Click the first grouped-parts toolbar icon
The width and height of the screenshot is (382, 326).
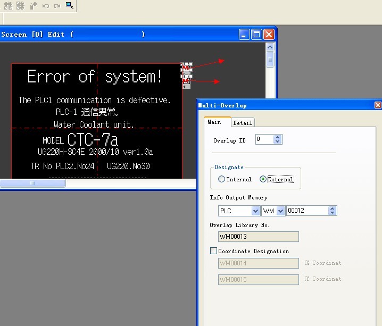pyautogui.click(x=8, y=6)
